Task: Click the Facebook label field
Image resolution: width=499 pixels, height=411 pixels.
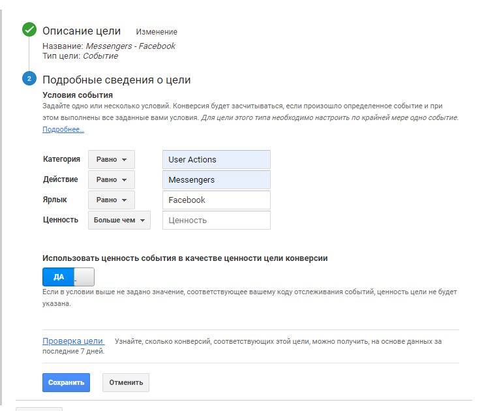Action: click(216, 200)
